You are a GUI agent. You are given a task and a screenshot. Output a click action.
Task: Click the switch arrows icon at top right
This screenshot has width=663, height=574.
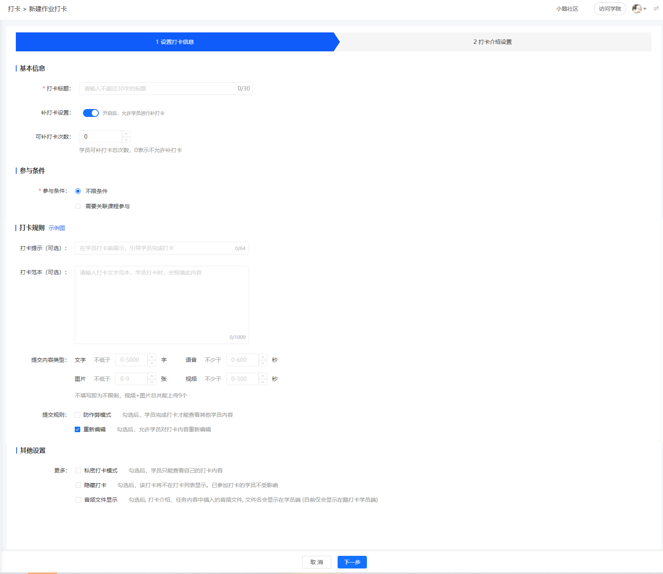(x=656, y=9)
